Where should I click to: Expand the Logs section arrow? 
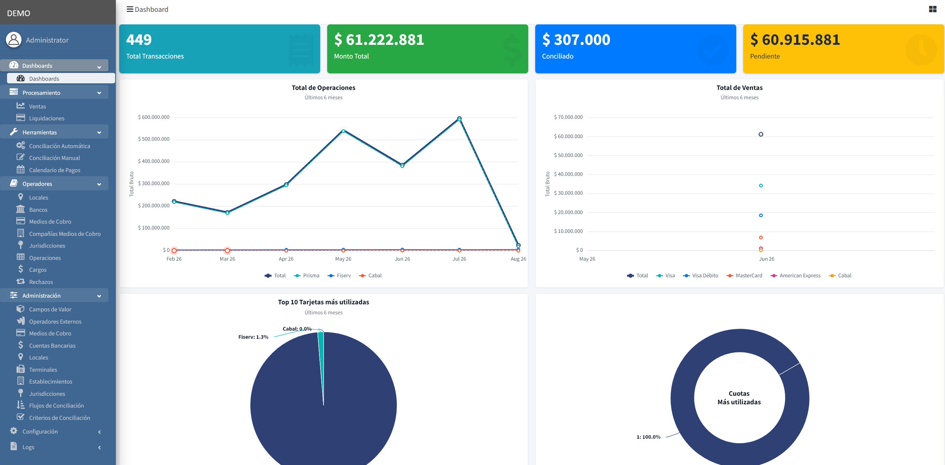pyautogui.click(x=99, y=447)
